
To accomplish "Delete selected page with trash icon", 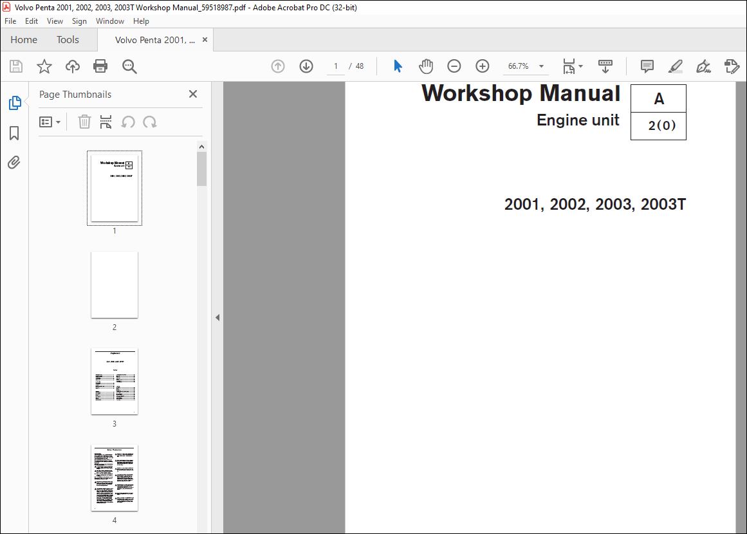I will [84, 122].
